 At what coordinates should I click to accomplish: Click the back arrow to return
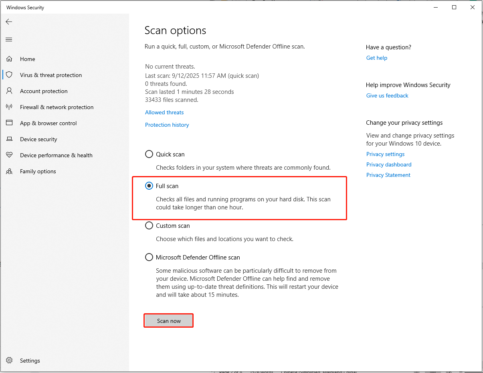tap(9, 22)
